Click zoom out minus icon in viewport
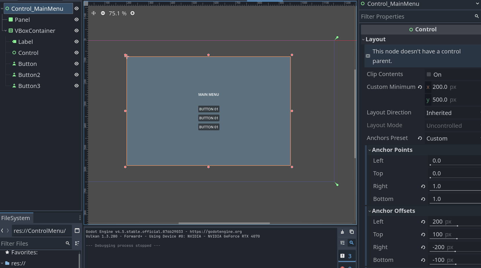The height and width of the screenshot is (268, 481). tap(103, 13)
